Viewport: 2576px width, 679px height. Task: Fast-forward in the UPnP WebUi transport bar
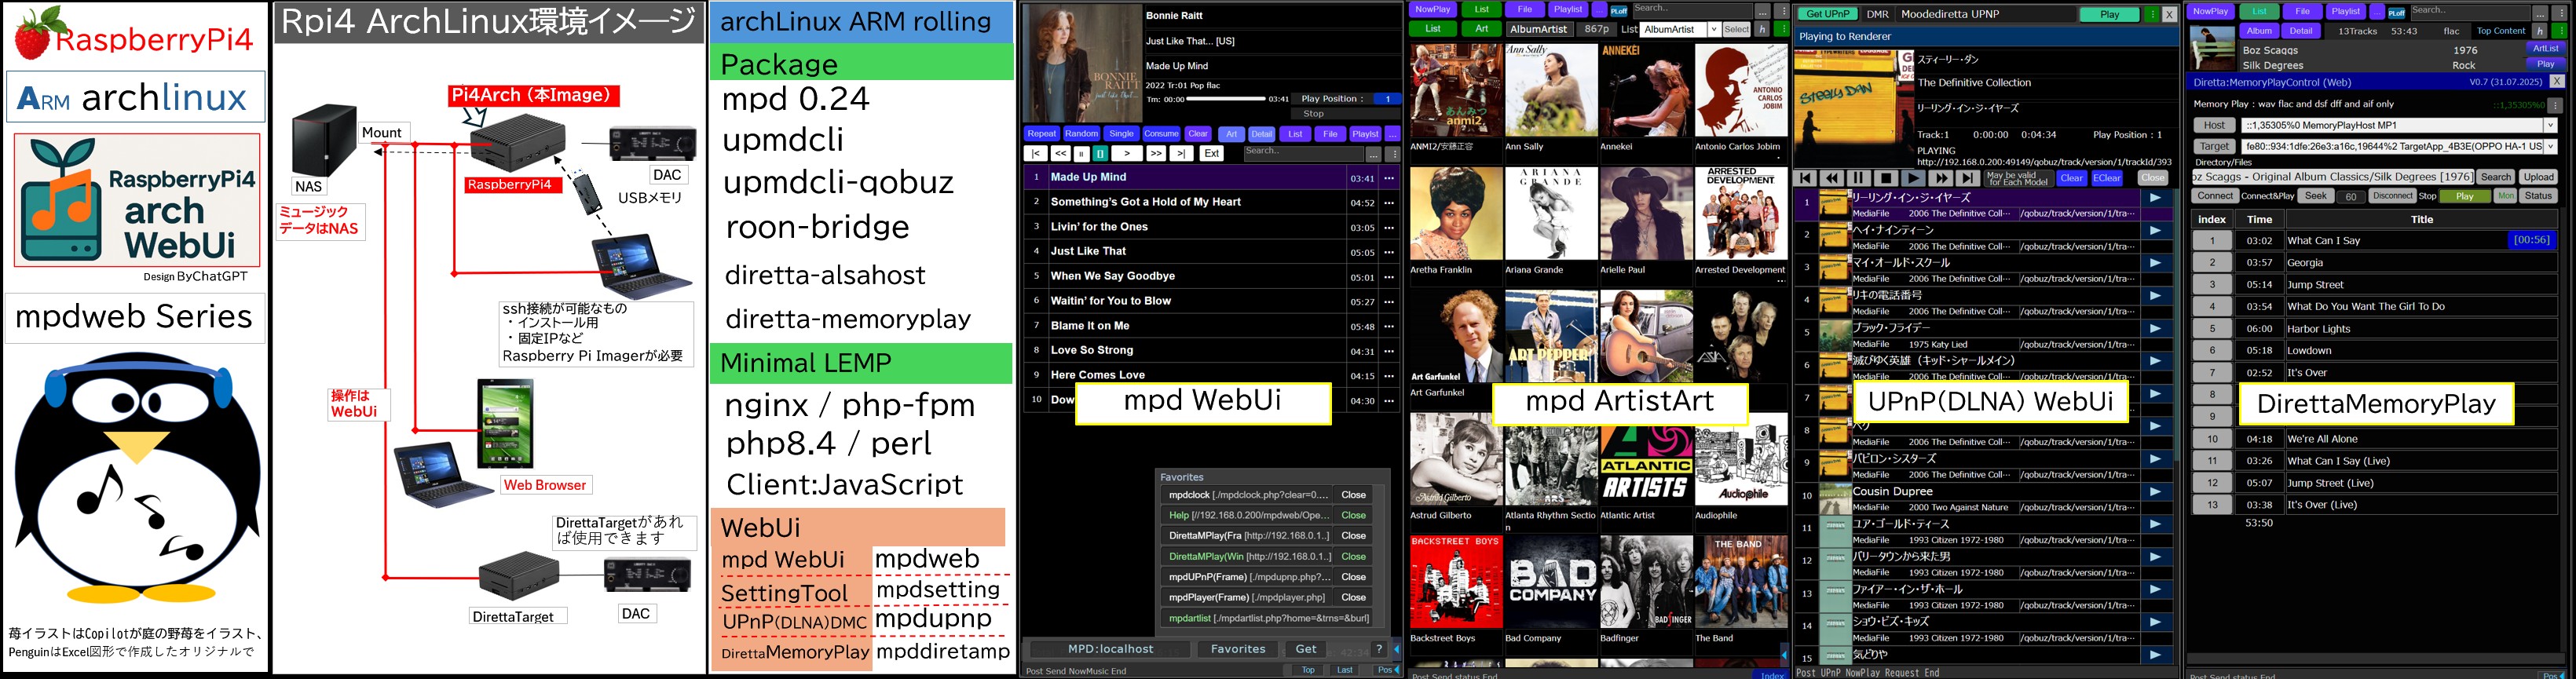[x=1941, y=179]
